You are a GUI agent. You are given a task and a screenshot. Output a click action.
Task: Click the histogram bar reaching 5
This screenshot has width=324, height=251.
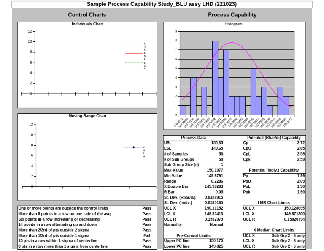[x=253, y=92]
